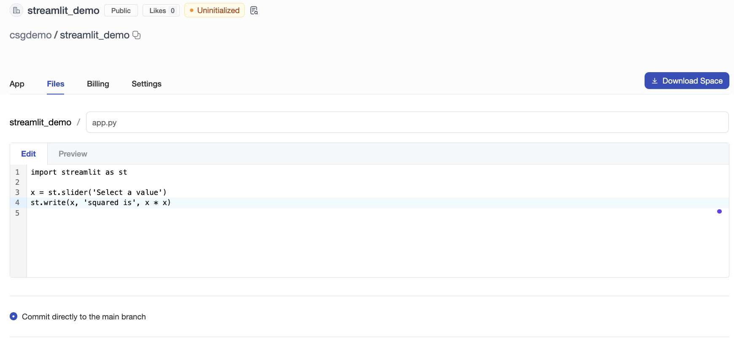Image resolution: width=734 pixels, height=346 pixels.
Task: Switch to the Preview tab
Action: tap(73, 154)
